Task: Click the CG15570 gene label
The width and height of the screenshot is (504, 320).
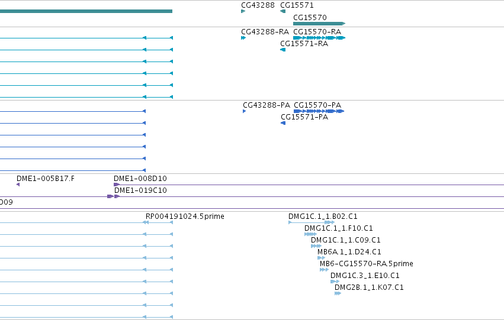Action: pyautogui.click(x=310, y=17)
